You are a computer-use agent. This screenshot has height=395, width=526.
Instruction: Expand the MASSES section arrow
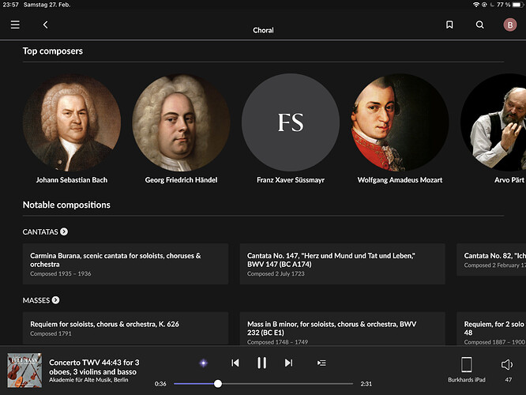pyautogui.click(x=56, y=300)
